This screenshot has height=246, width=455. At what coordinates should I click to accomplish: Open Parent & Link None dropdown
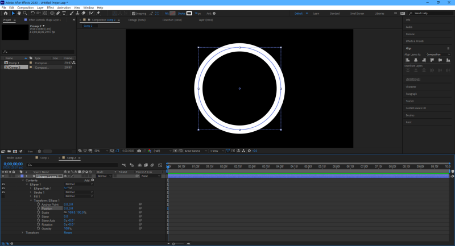point(151,176)
